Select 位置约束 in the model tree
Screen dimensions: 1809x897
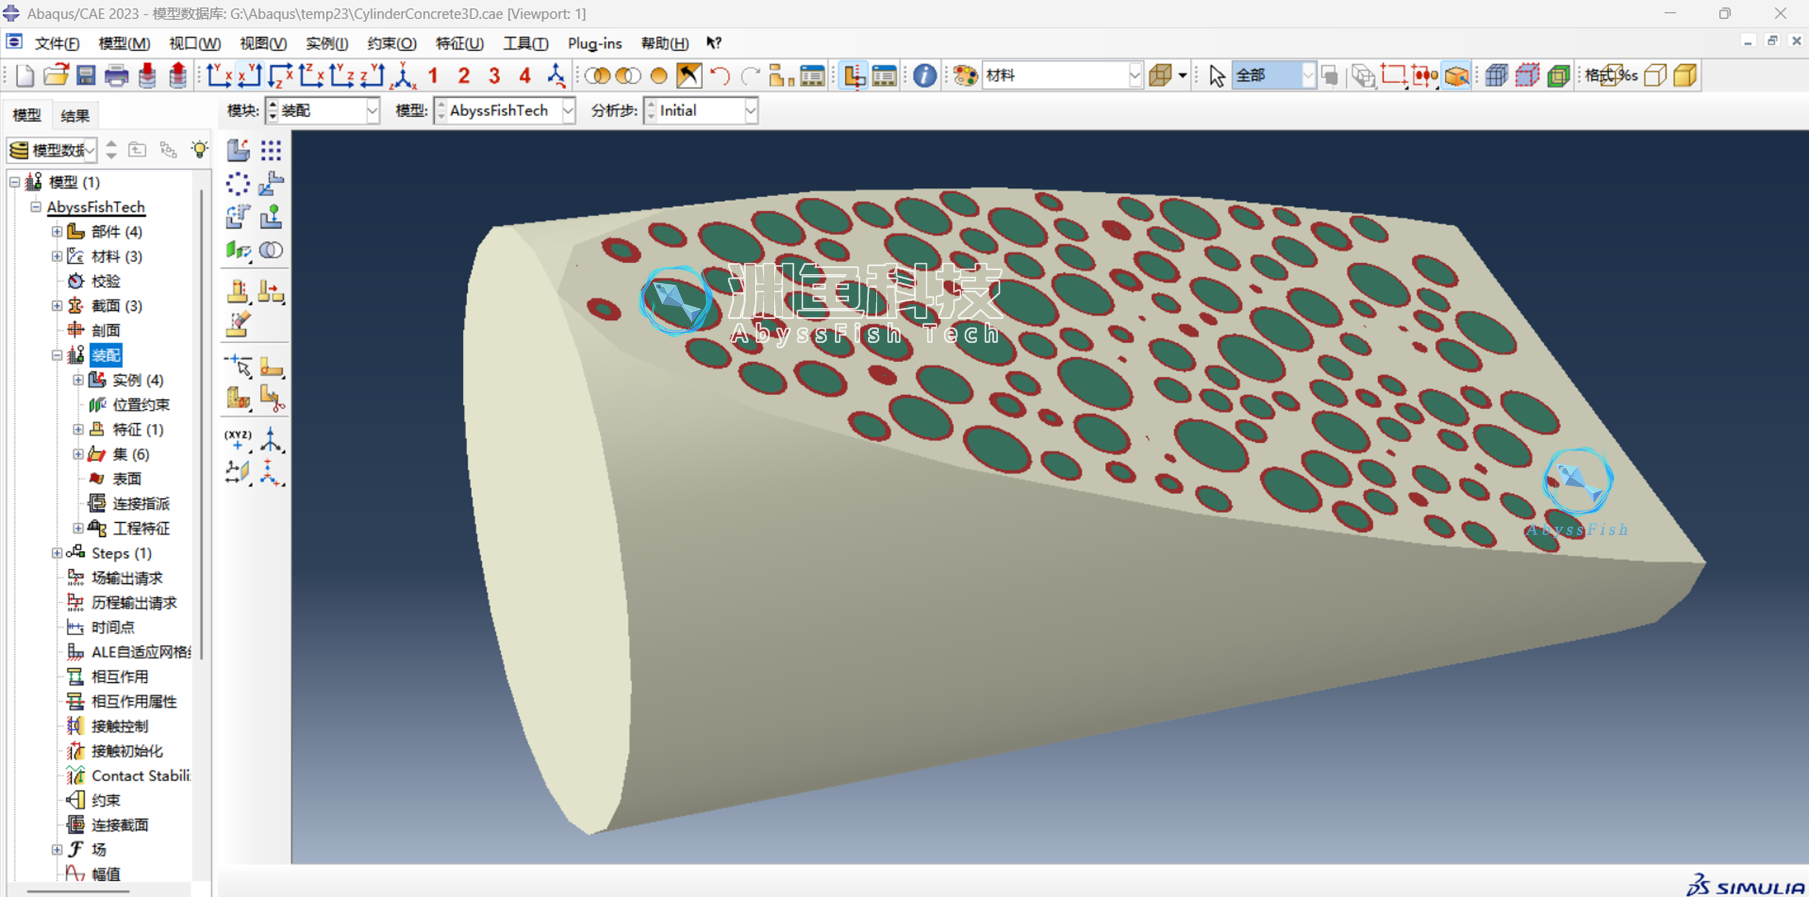pos(141,405)
